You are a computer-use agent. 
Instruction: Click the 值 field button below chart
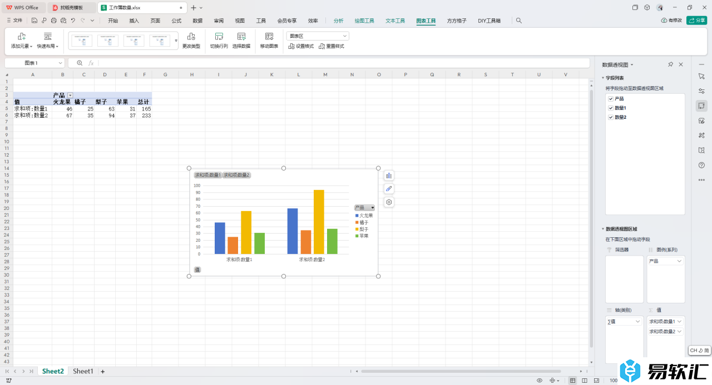pos(197,269)
